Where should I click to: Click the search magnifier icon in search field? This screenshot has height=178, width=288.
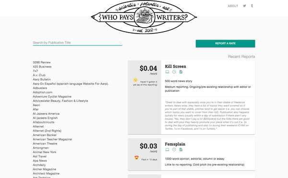tap(120, 43)
